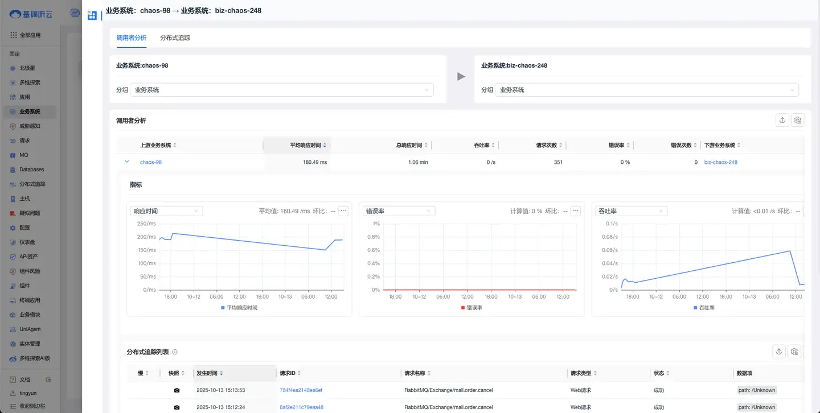Screen dimensions: 820x413
Task: Click more options icon on 响应时间 chart
Action: coord(343,211)
